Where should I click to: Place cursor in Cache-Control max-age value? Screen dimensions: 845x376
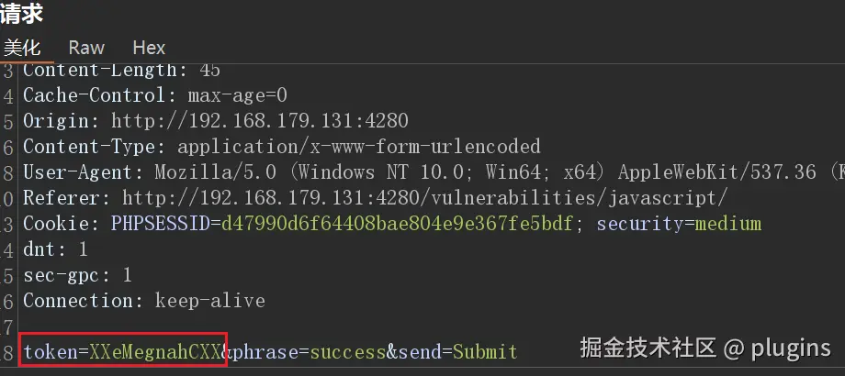[x=238, y=95]
